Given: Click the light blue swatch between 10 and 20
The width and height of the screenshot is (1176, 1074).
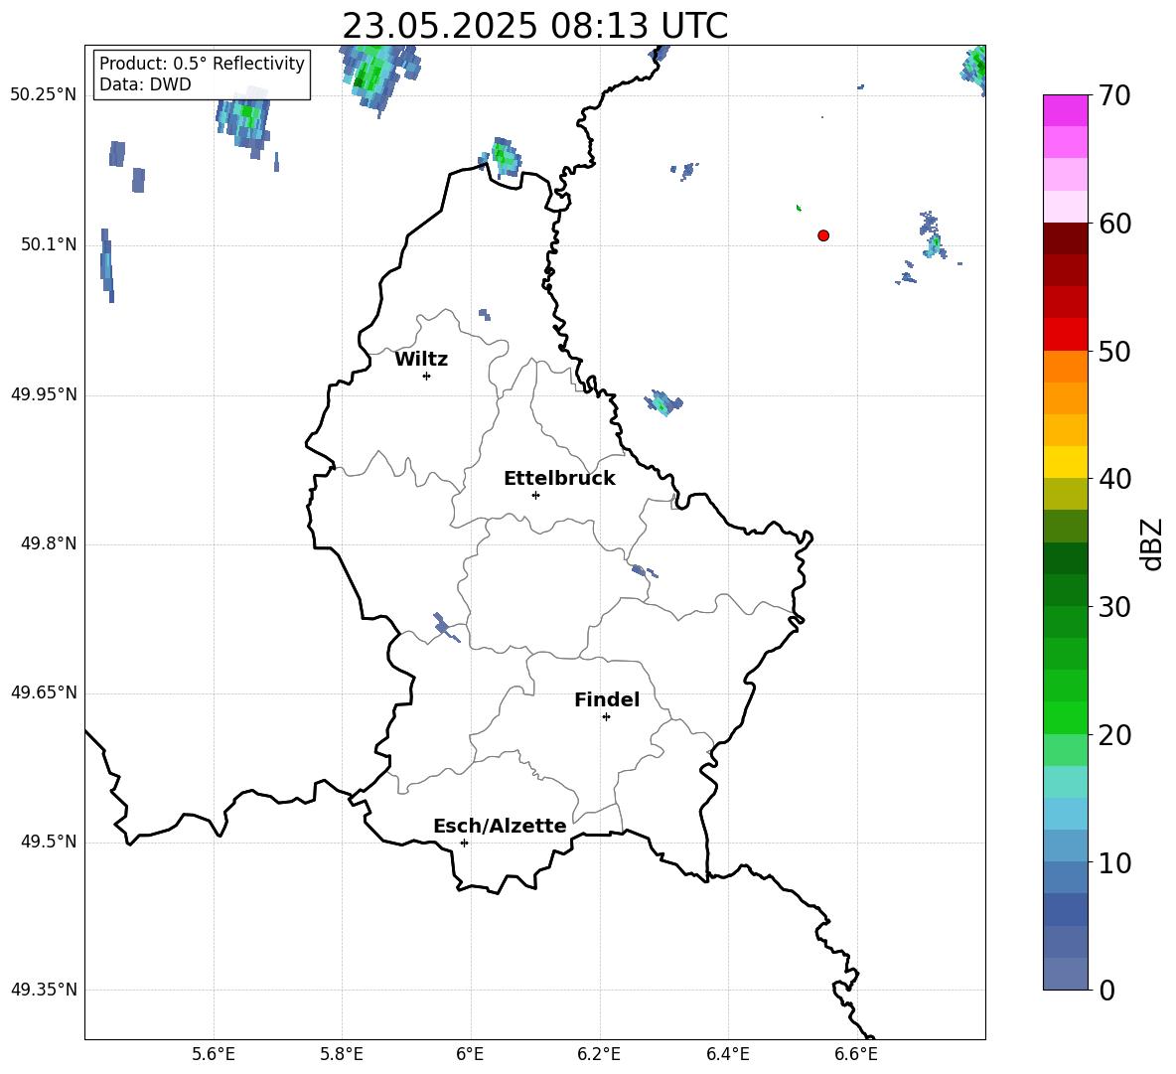Looking at the screenshot, I should point(1065,814).
